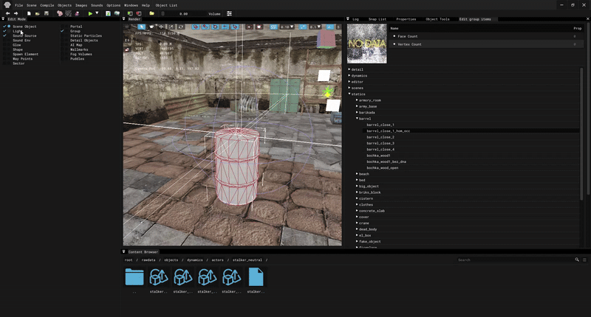Click the yellow open folder toolbar icon
The height and width of the screenshot is (317, 591).
point(151,13)
